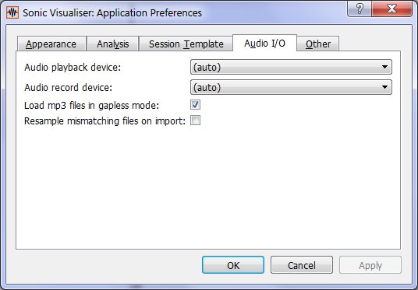Open the Audio playback device combo box
Viewport: 418px width, 290px height.
pyautogui.click(x=291, y=67)
